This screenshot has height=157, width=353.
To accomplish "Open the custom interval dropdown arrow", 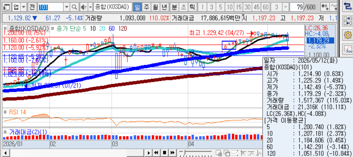I will pos(285,7).
